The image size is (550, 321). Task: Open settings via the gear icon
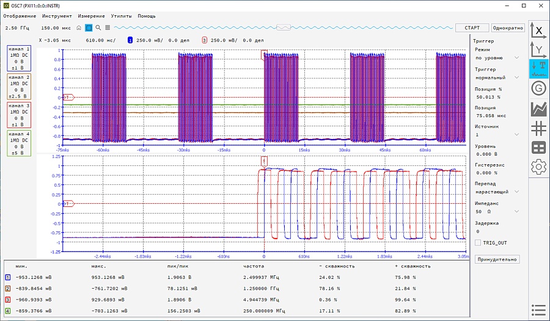click(x=538, y=167)
